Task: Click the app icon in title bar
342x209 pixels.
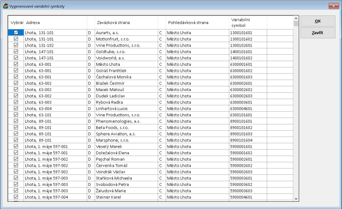Action: point(5,6)
